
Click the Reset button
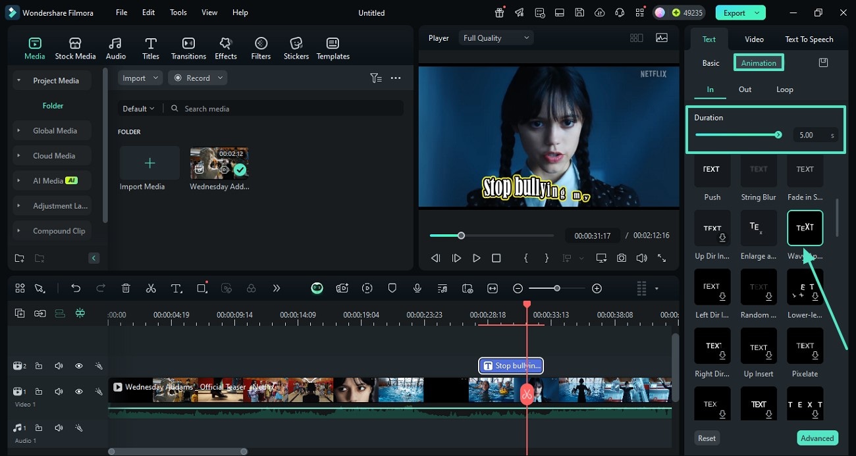(707, 438)
